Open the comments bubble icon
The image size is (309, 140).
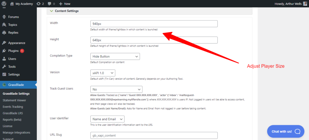pos(49,4)
